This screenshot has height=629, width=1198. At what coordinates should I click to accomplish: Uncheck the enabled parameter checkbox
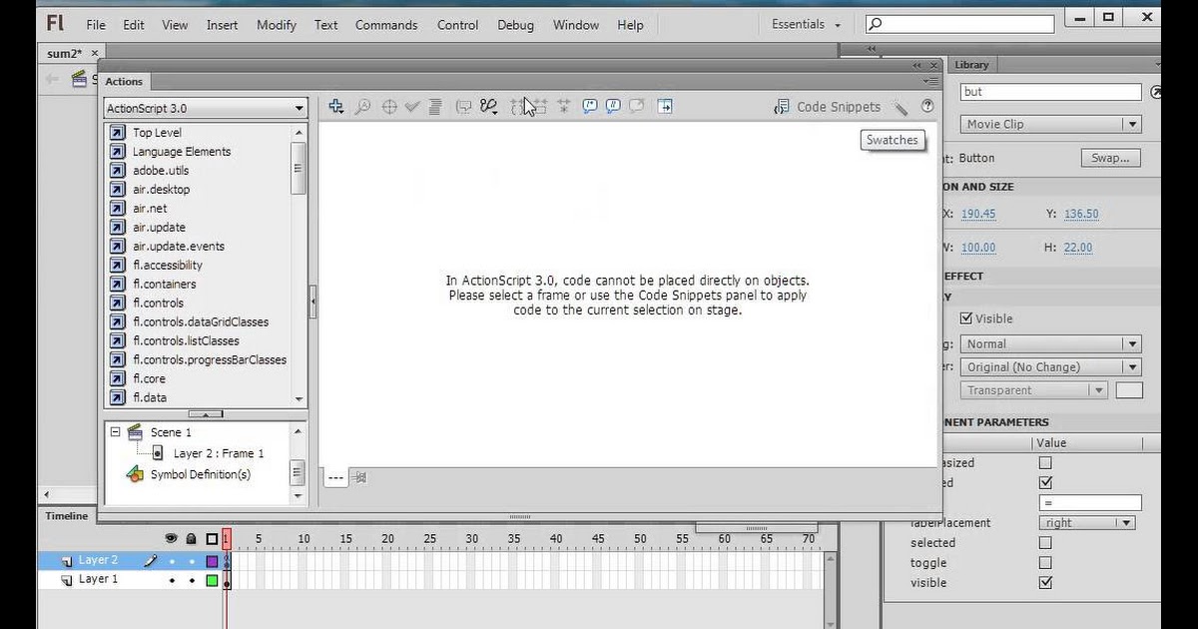pyautogui.click(x=1045, y=483)
